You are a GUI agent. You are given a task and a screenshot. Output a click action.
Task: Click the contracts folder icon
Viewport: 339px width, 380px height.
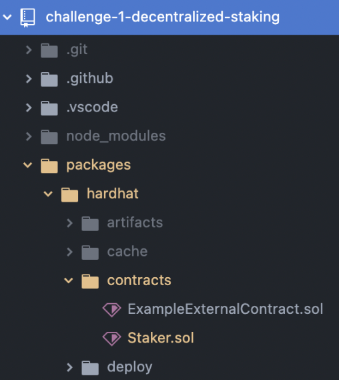click(90, 281)
